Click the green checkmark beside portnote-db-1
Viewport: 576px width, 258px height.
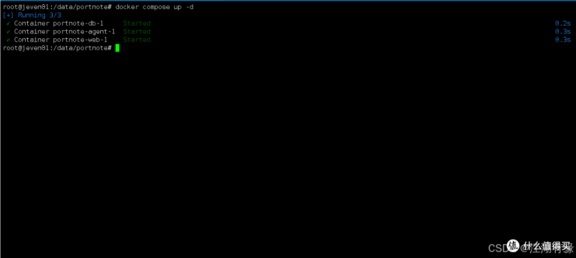click(x=9, y=23)
